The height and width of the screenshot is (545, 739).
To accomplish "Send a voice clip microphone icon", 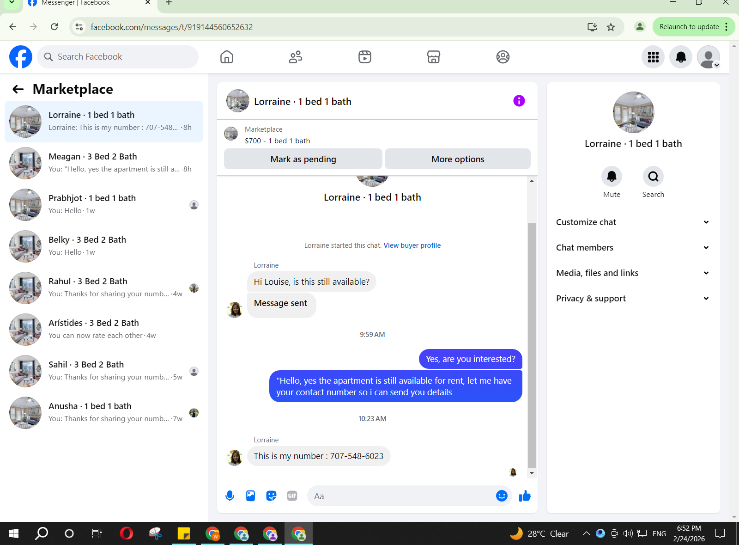I will [230, 496].
